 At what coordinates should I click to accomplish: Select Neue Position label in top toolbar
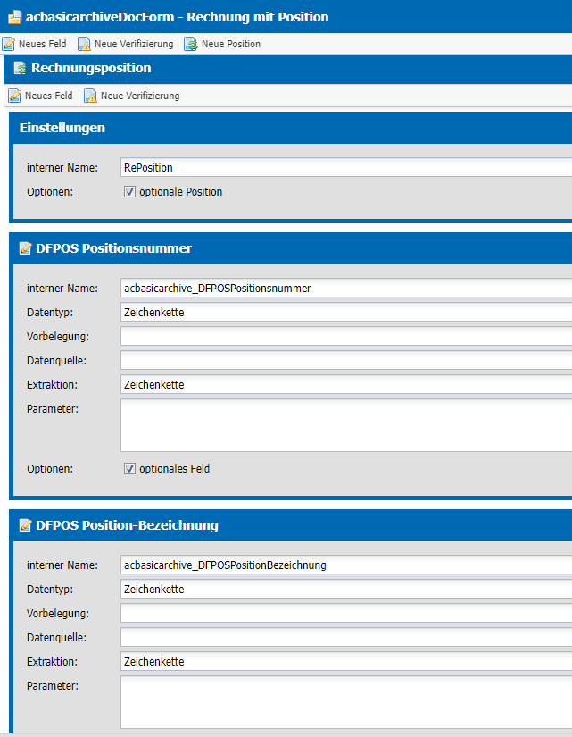pos(231,44)
